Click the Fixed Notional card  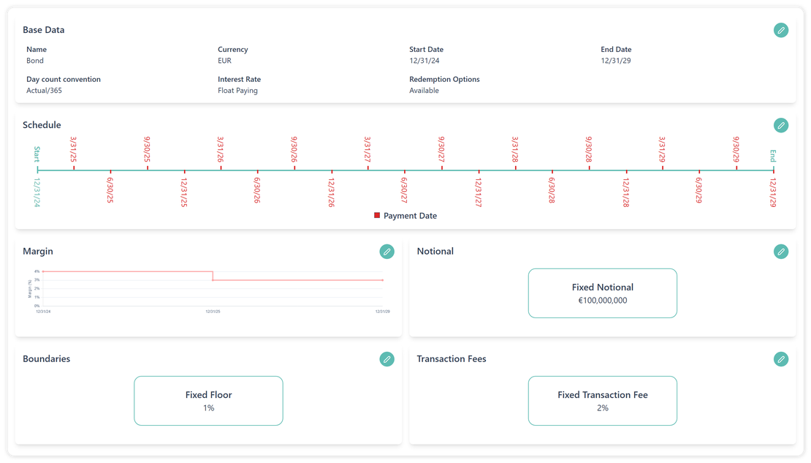pyautogui.click(x=602, y=293)
